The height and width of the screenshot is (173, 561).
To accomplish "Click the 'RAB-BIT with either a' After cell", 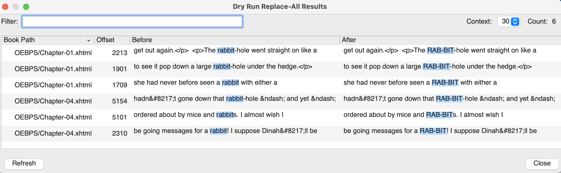I will pyautogui.click(x=420, y=83).
